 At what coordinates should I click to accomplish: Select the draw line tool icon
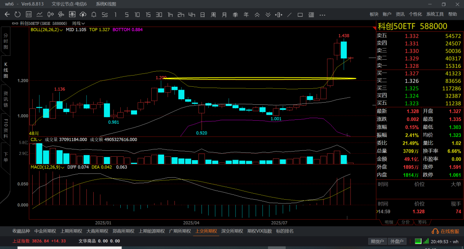(290, 15)
